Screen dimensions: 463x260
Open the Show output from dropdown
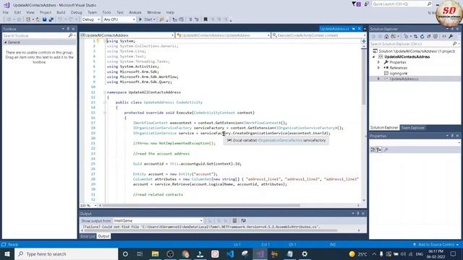[158, 220]
